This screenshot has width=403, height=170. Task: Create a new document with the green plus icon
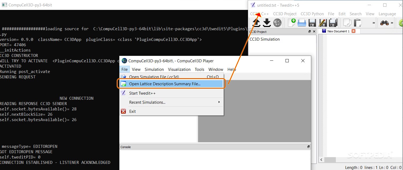pyautogui.click(x=292, y=23)
